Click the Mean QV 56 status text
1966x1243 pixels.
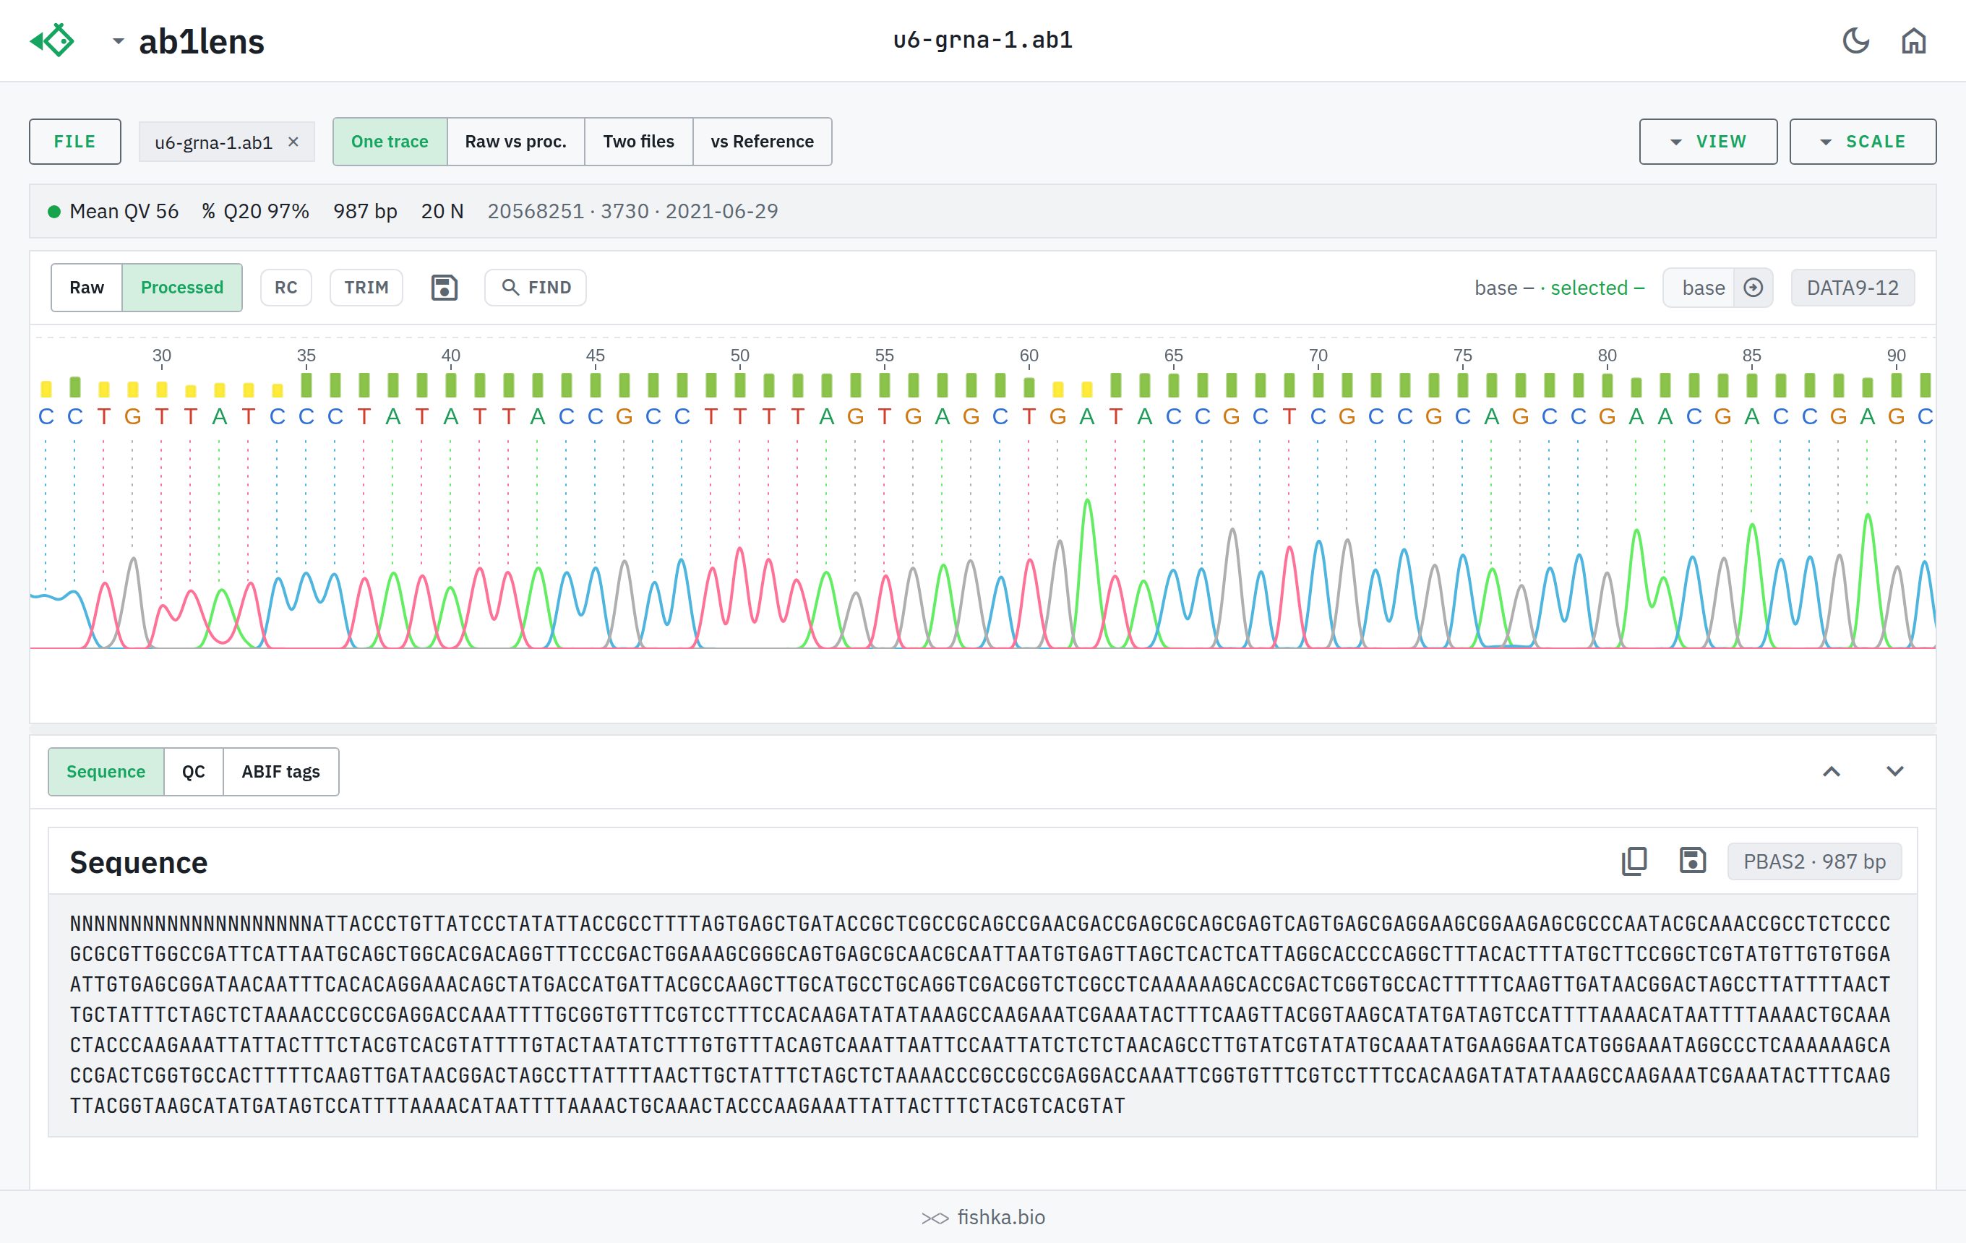[x=124, y=212]
